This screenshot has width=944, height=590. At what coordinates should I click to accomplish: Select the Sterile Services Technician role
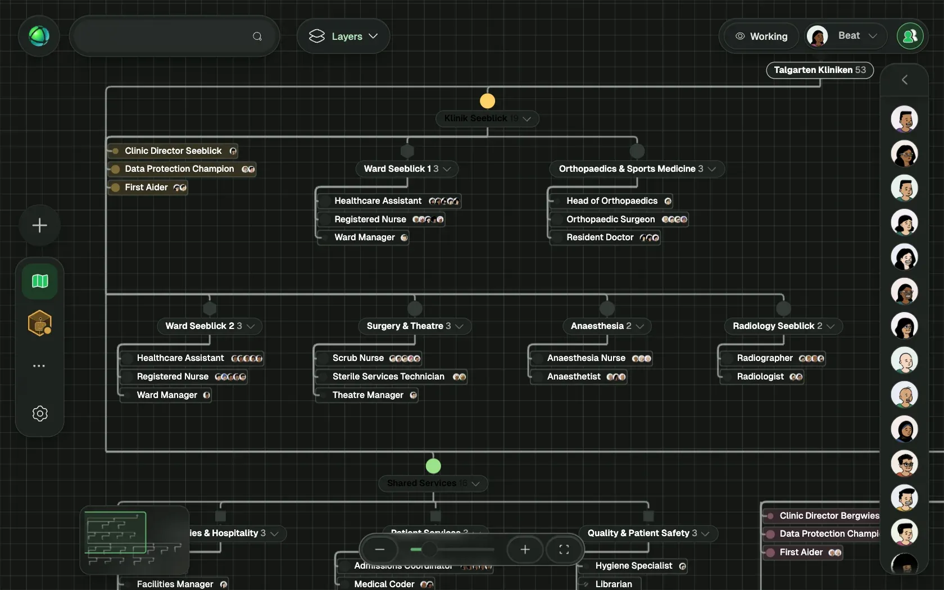click(x=392, y=377)
